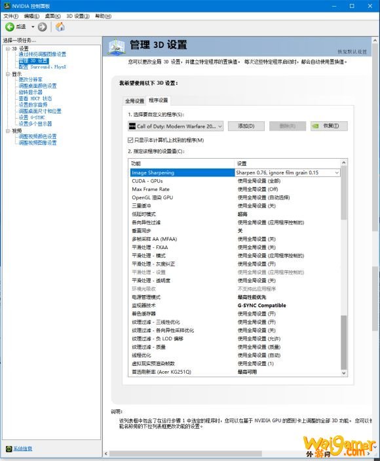Select the CUDA - GPUs row

tap(235, 181)
